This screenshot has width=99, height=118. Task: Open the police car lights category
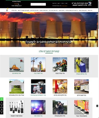click(38, 107)
